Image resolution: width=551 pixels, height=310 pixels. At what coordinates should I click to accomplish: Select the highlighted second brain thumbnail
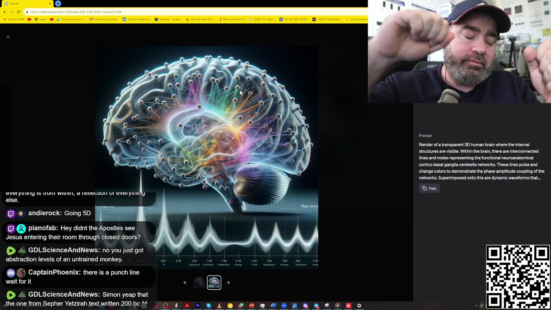point(214,282)
